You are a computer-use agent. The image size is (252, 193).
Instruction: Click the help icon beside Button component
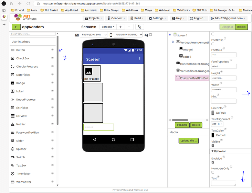pos(53,50)
